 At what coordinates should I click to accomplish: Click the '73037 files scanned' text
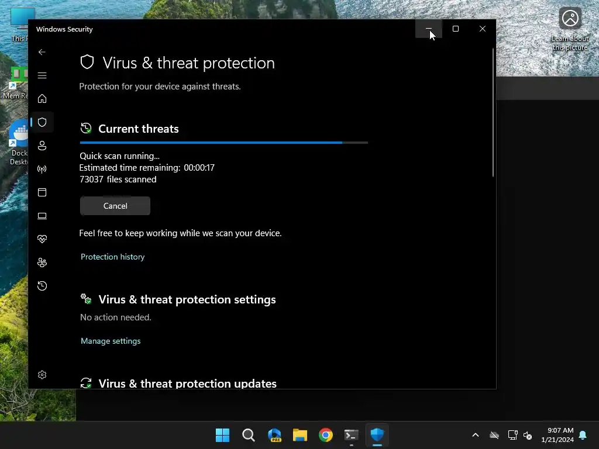point(118,179)
